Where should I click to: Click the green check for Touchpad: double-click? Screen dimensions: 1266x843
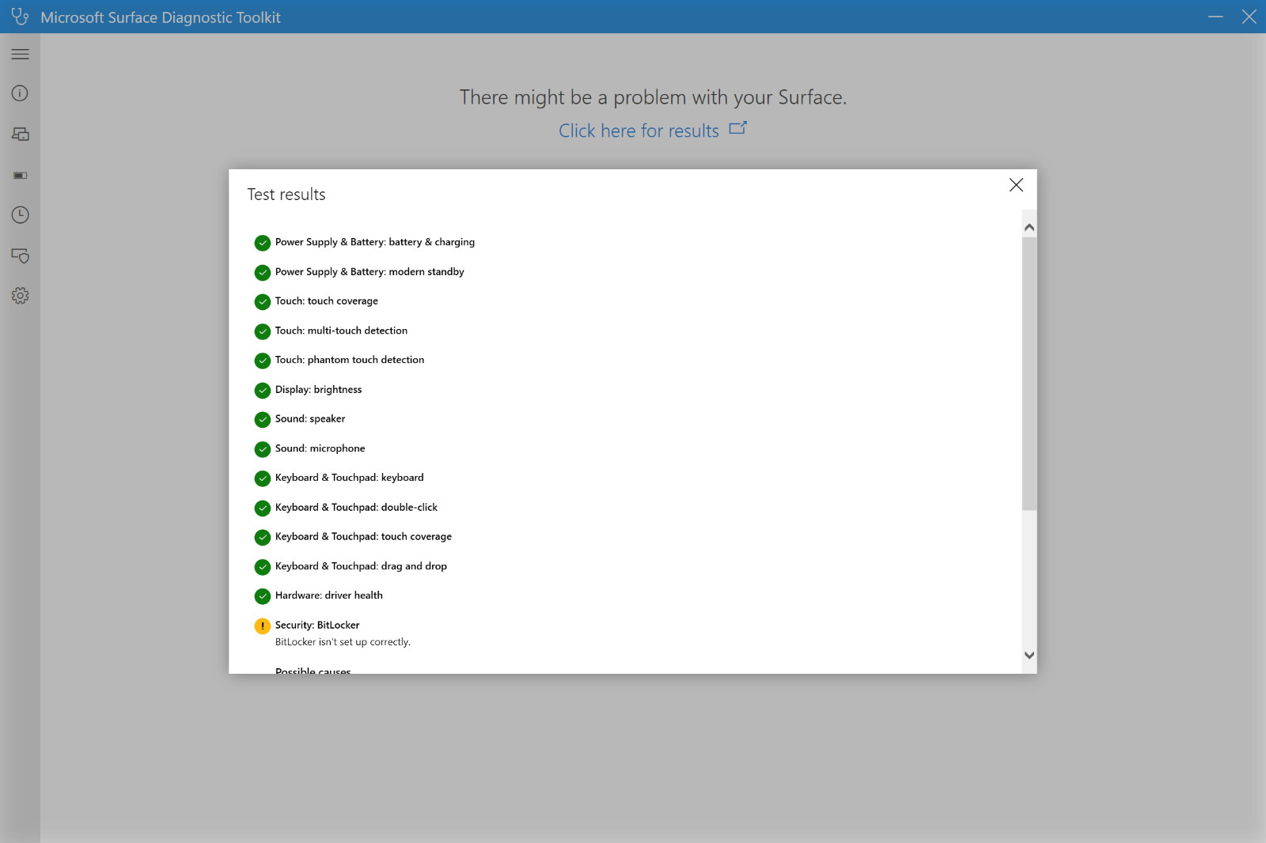click(263, 508)
